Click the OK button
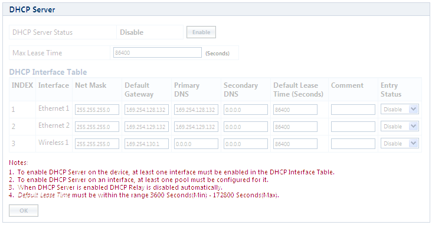The height and width of the screenshot is (225, 432). 24,210
